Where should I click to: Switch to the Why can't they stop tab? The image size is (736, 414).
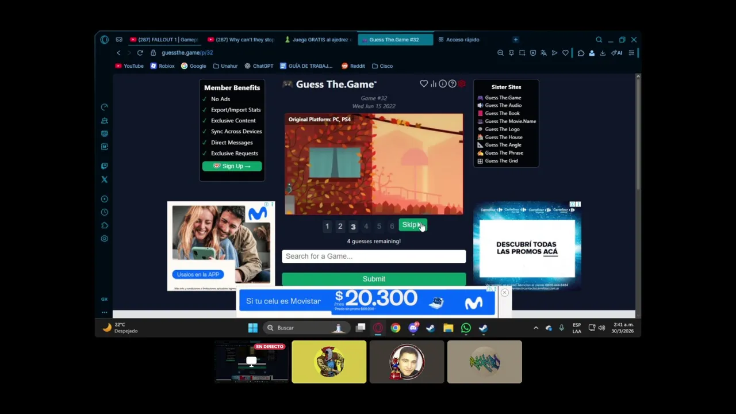click(241, 40)
